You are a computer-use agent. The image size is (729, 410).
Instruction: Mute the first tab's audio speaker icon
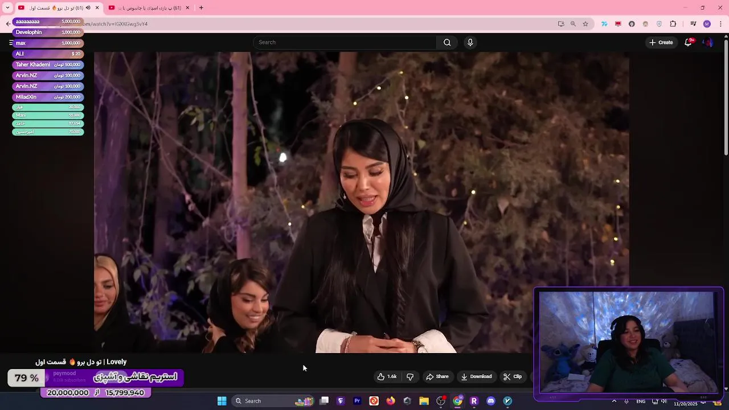pyautogui.click(x=88, y=8)
